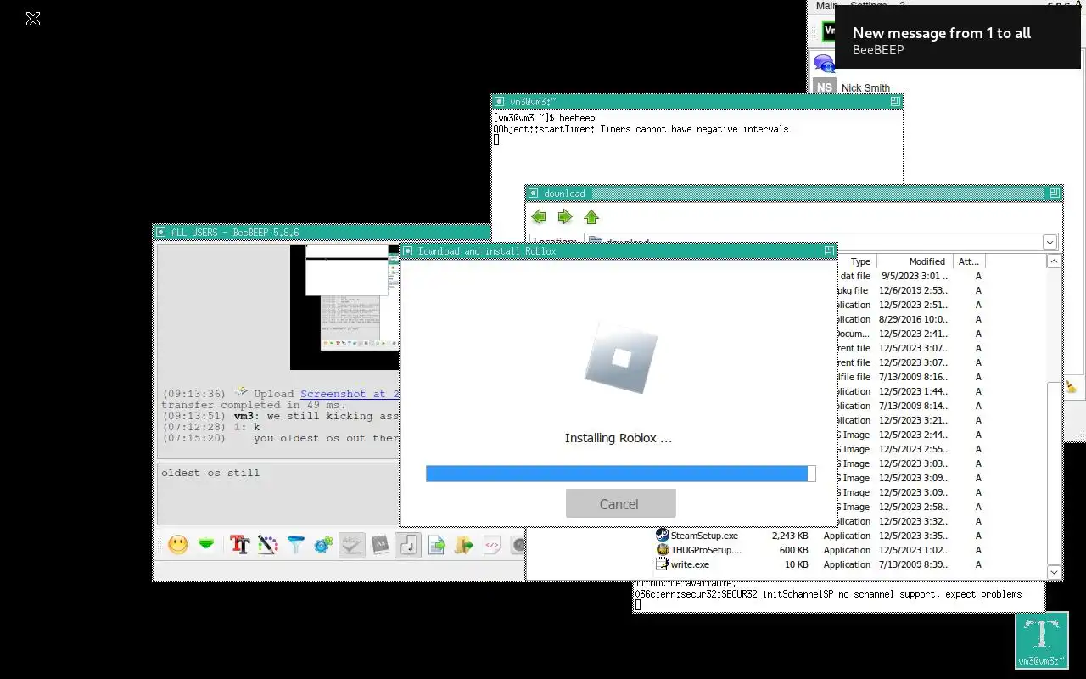
Task: Click the partially hidden grey round icon
Action: pos(518,545)
